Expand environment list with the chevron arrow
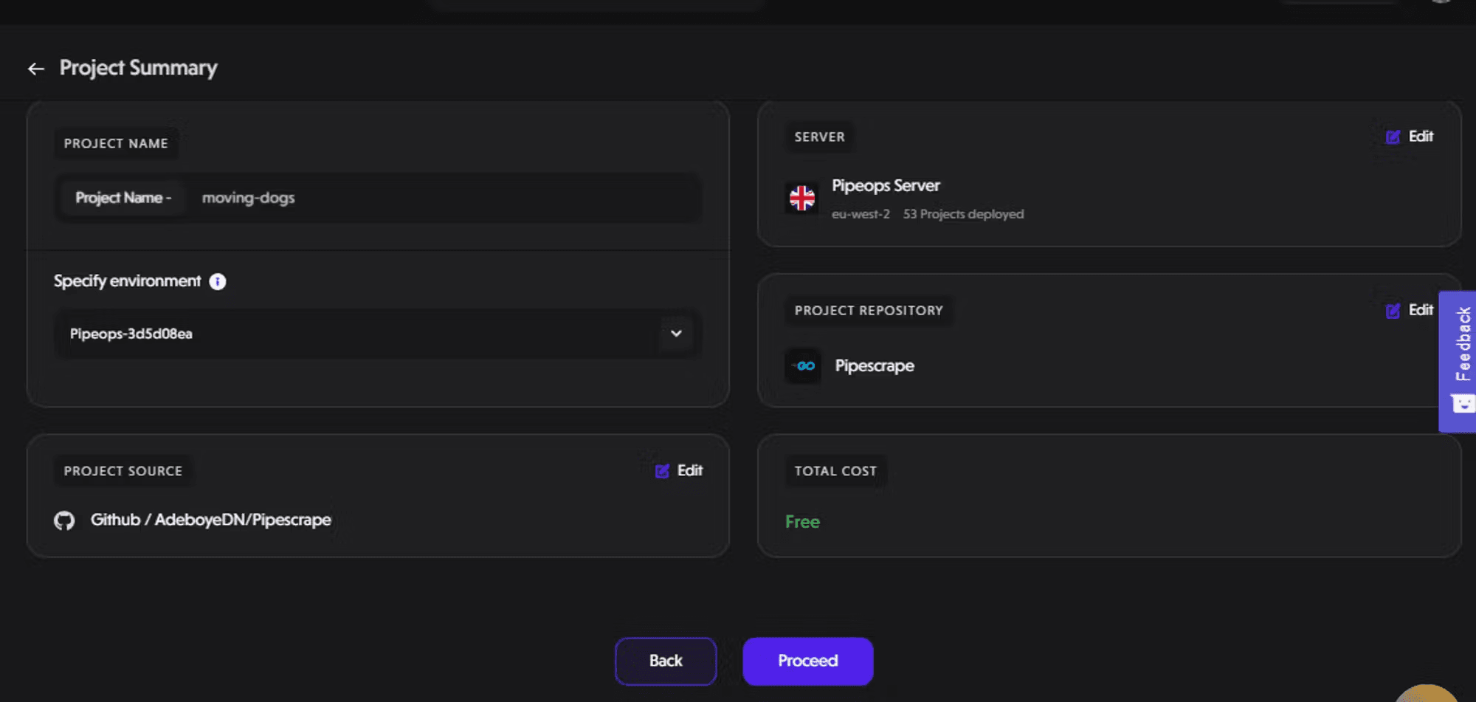Image resolution: width=1476 pixels, height=702 pixels. (x=676, y=334)
